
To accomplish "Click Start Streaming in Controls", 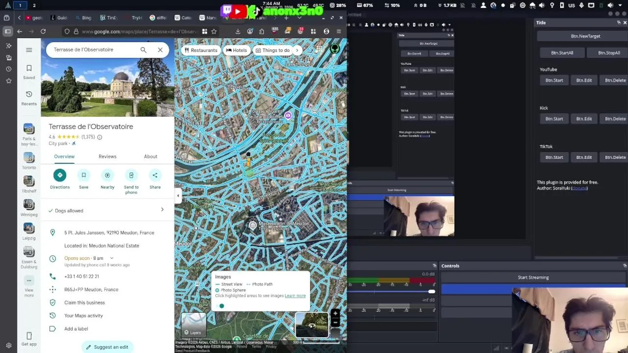I will tap(533, 277).
